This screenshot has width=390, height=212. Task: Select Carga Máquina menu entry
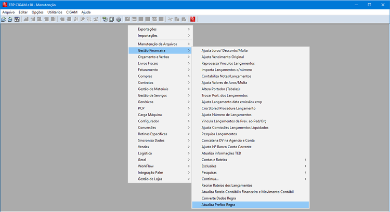pyautogui.click(x=160, y=115)
